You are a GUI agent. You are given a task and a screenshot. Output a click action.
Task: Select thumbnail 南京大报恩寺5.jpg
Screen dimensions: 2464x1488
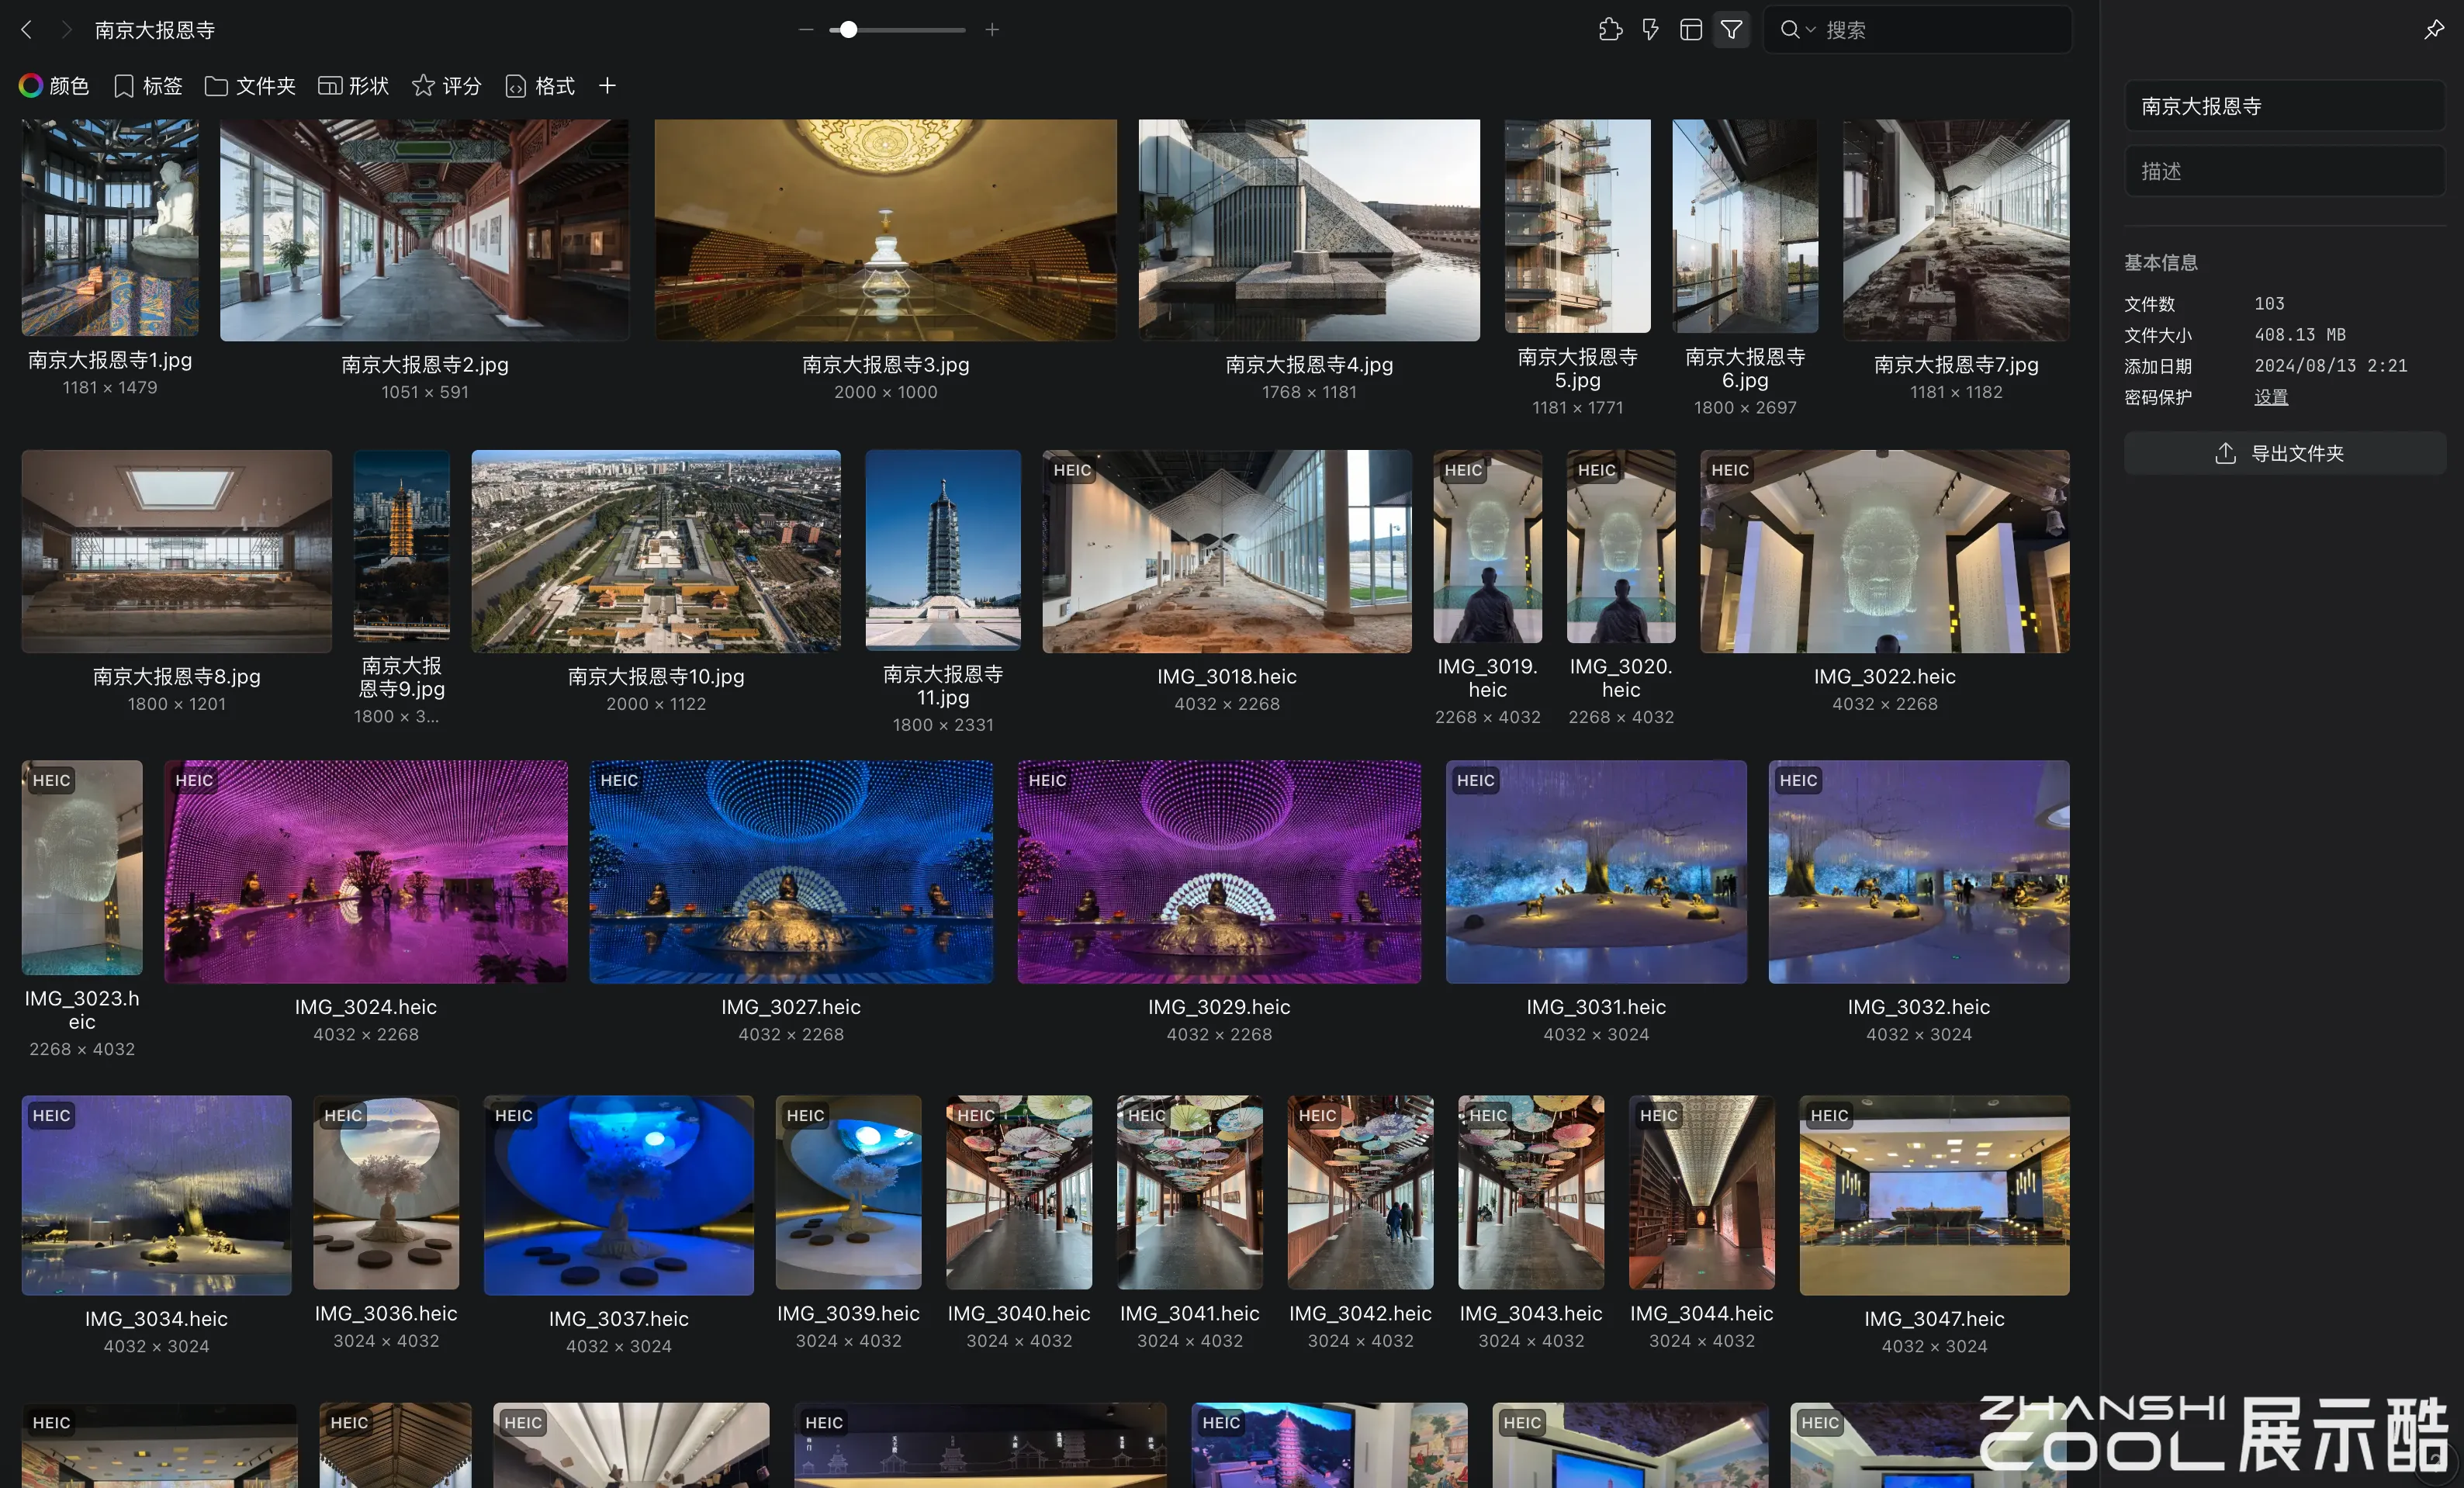1578,226
